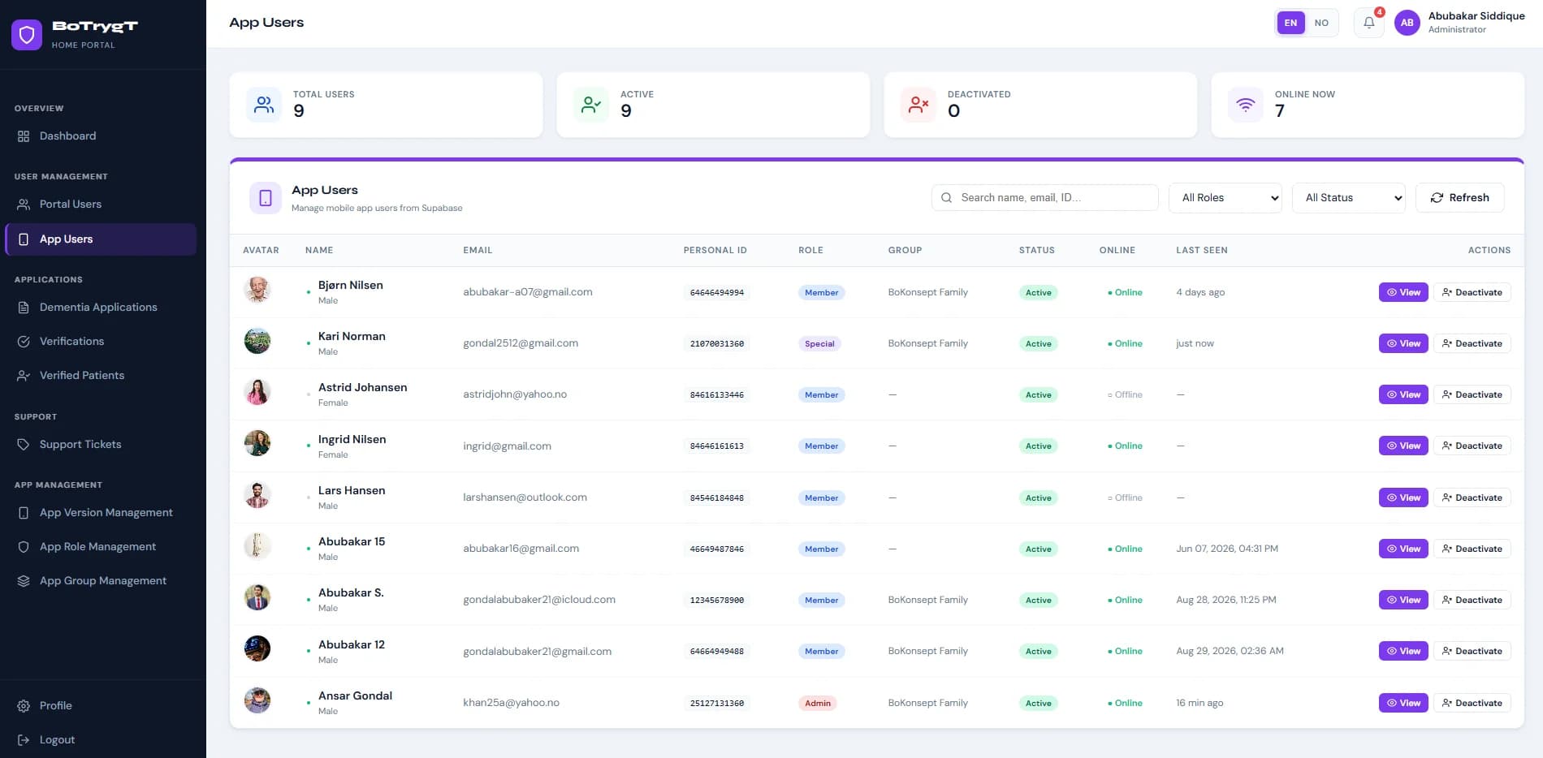Click the search name, email, ID field
The height and width of the screenshot is (758, 1543).
(1044, 197)
